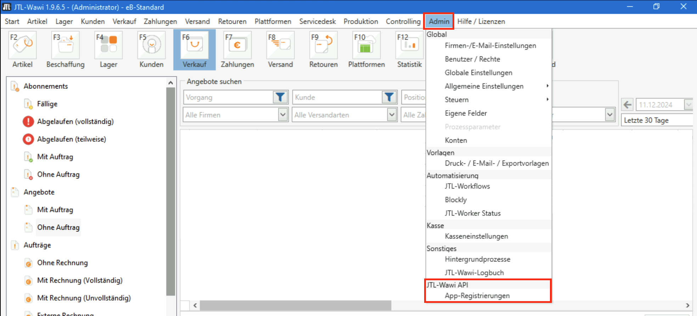
Task: Open the Controlling menu
Action: click(x=403, y=21)
